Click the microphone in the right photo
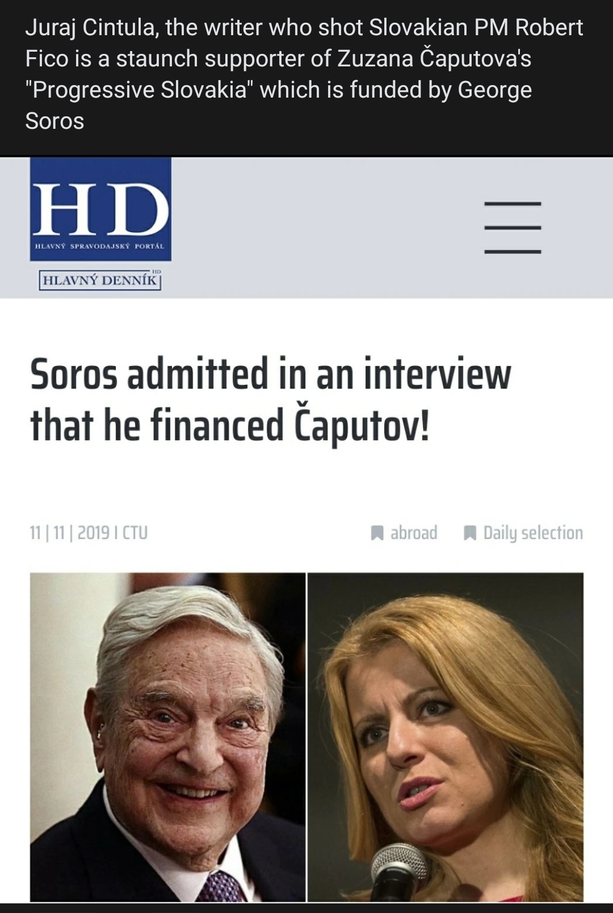The image size is (613, 913). (x=399, y=872)
